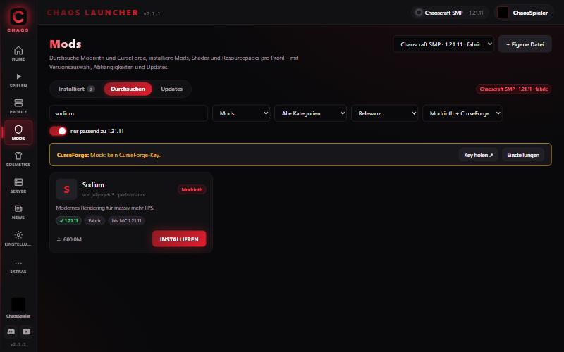Click the + Eigene Datei button
The height and width of the screenshot is (352, 564).
[x=525, y=44]
